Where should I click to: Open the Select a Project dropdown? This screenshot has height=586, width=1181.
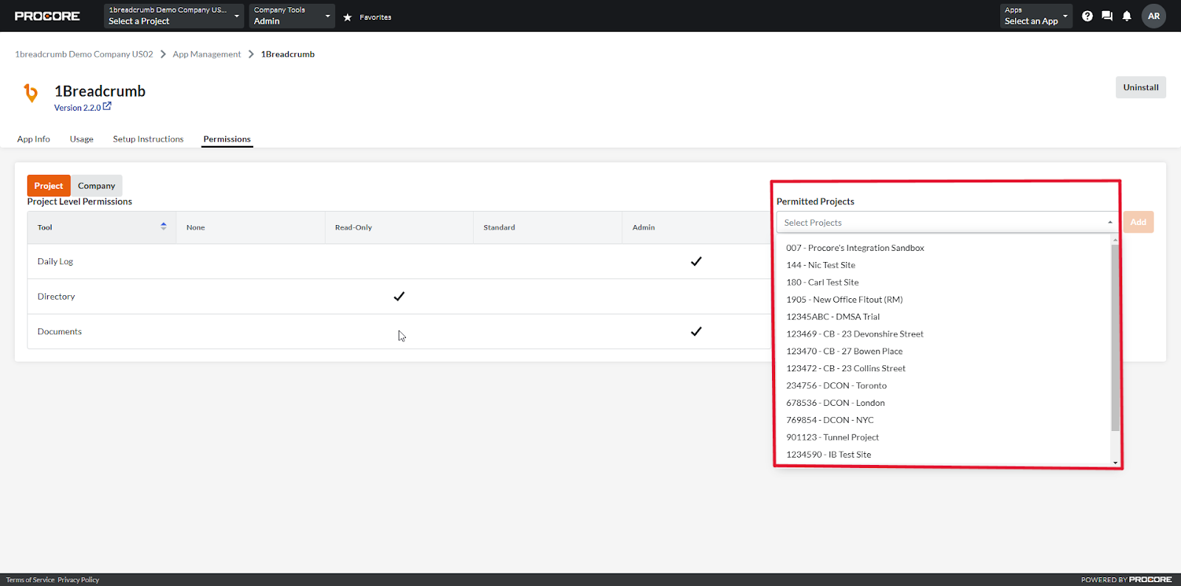[174, 15]
